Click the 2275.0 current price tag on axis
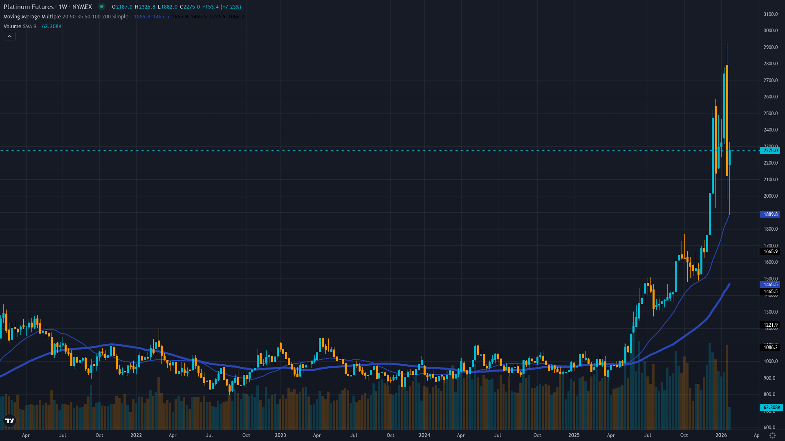 pyautogui.click(x=770, y=151)
